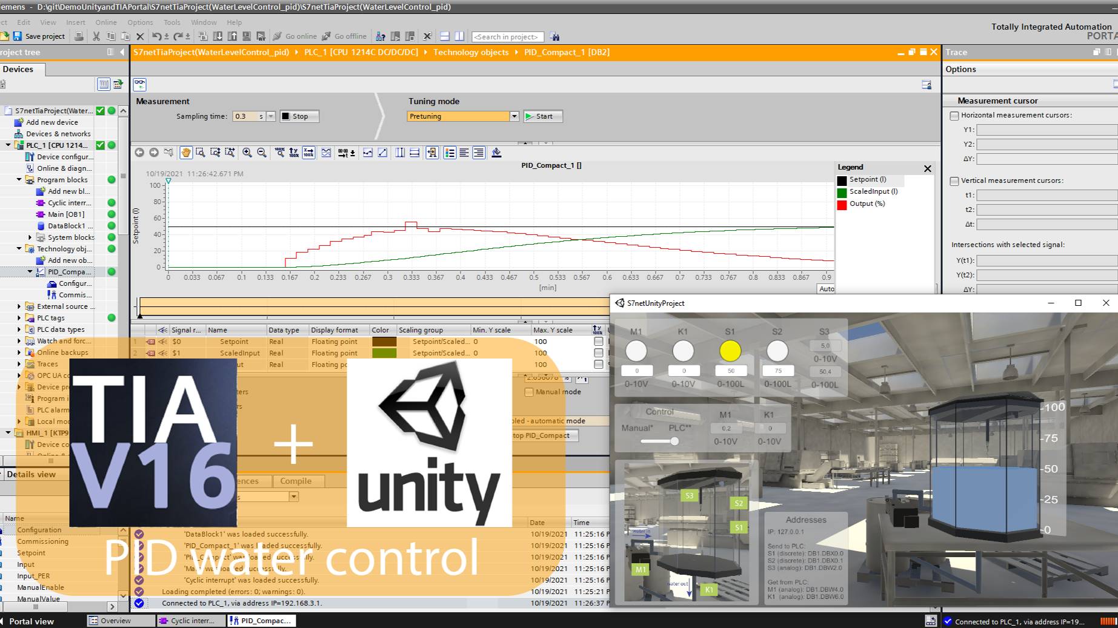Click the Cut scissors icon

click(96, 36)
